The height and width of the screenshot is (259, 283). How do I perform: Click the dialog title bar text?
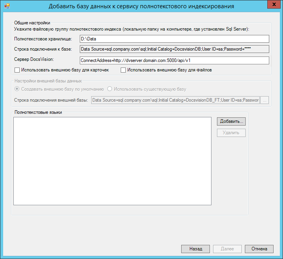[x=141, y=6]
